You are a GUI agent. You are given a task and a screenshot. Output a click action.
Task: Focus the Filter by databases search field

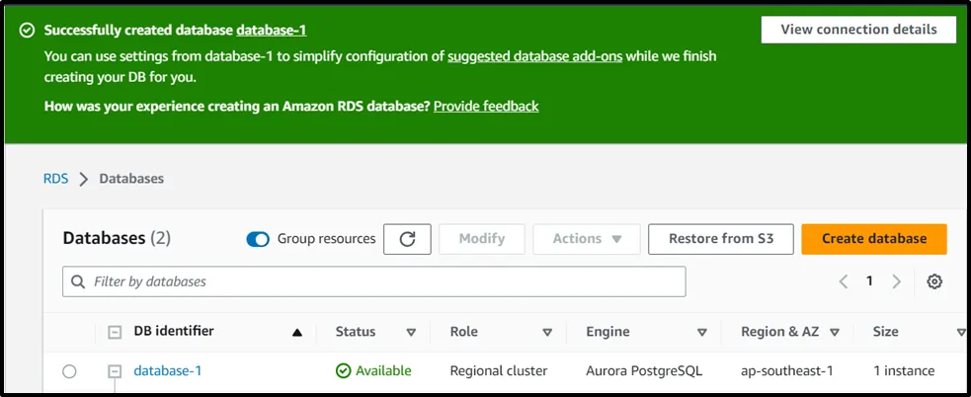click(374, 281)
